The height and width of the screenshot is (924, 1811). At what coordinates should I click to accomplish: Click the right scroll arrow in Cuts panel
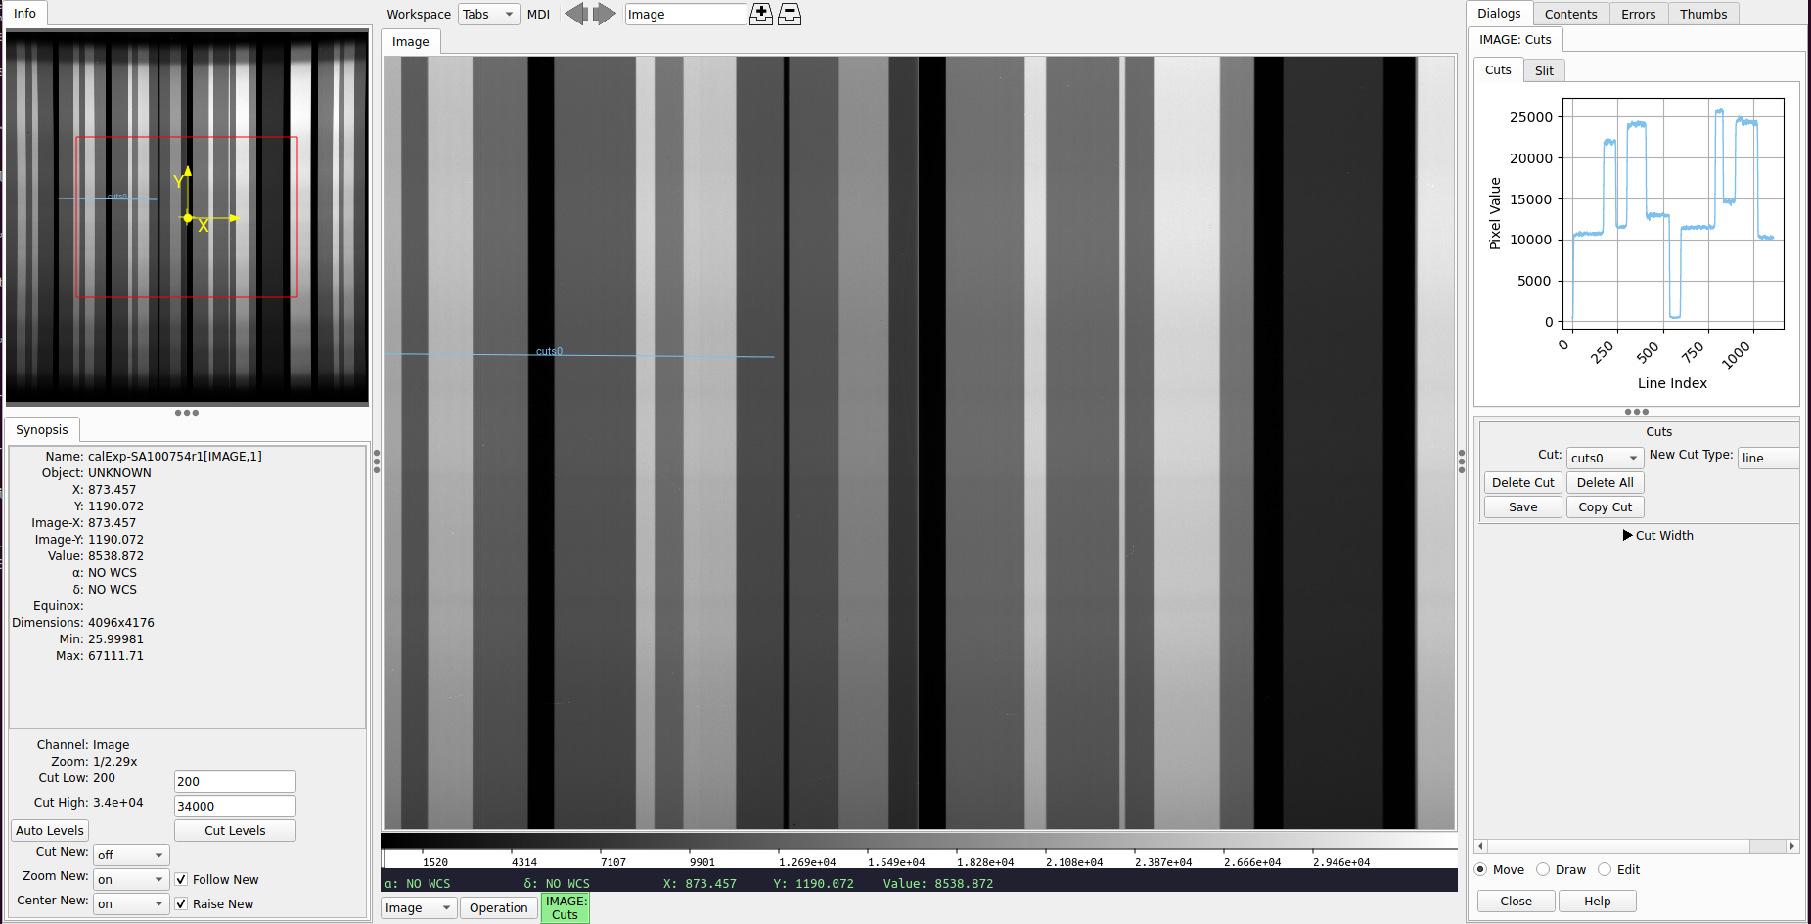(1791, 846)
